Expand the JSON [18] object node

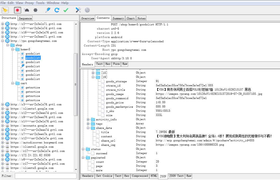click(93, 73)
